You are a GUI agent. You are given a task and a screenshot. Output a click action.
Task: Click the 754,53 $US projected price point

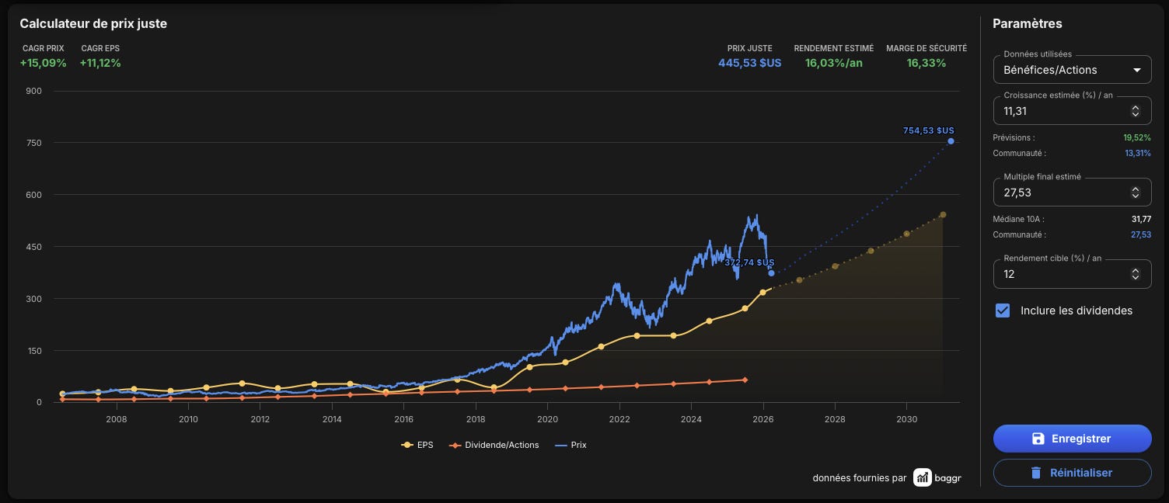coord(951,141)
